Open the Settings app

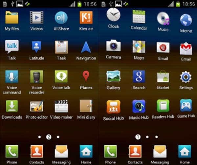click(x=186, y=77)
